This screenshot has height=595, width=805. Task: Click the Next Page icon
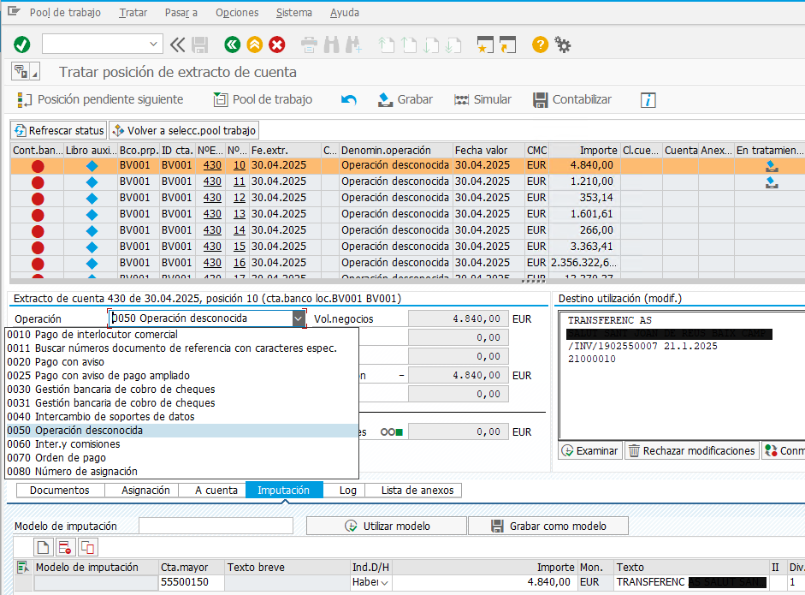point(431,45)
